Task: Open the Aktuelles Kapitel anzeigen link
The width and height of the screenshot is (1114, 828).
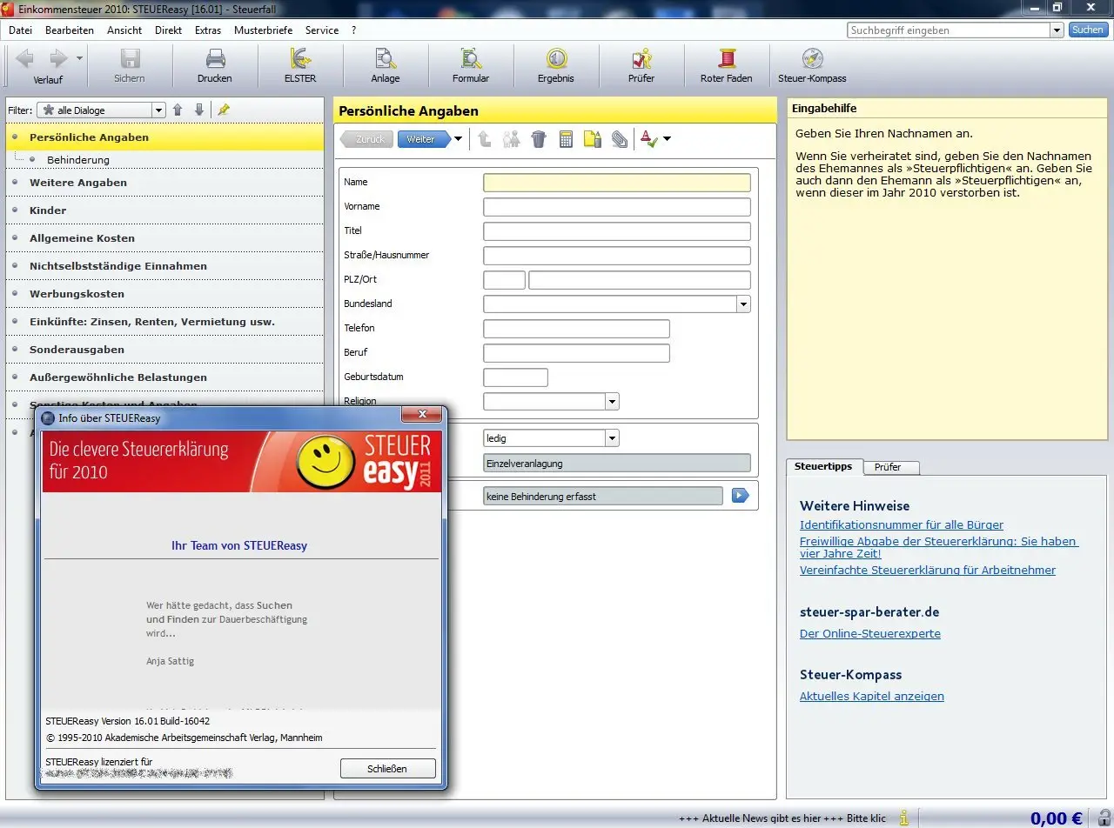Action: click(872, 696)
